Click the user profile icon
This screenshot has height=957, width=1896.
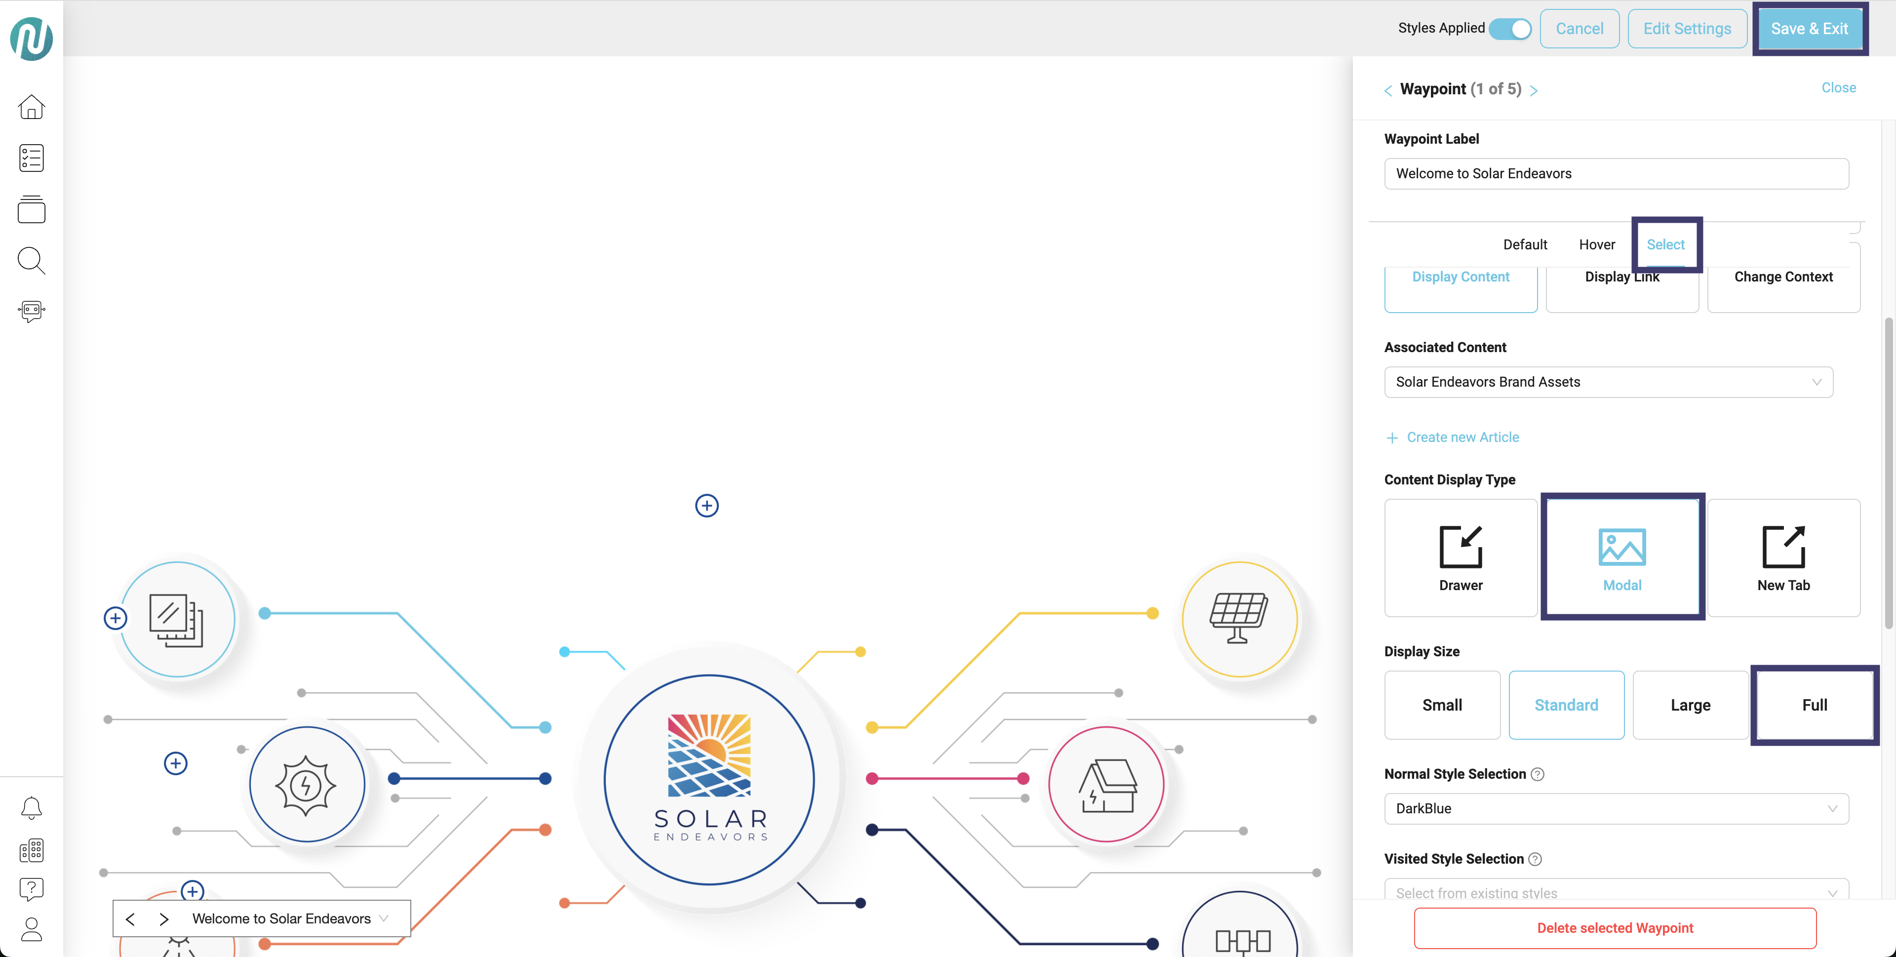(31, 929)
